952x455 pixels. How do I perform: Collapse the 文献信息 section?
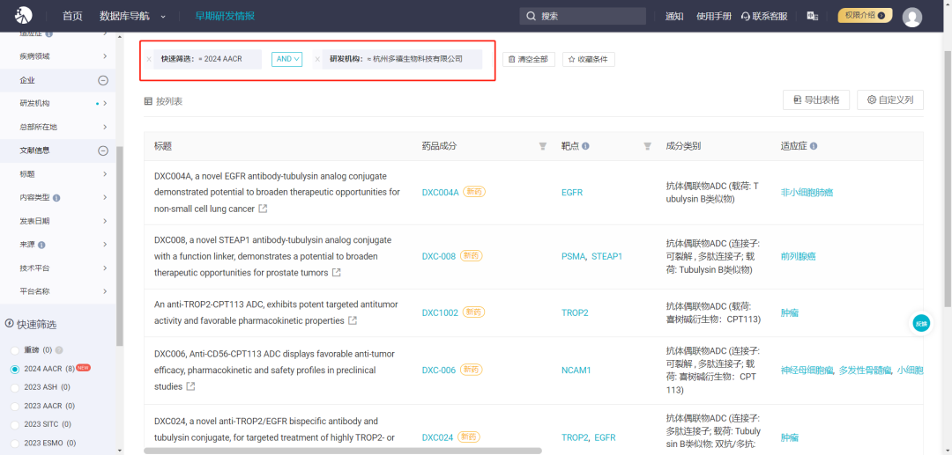[x=103, y=150]
